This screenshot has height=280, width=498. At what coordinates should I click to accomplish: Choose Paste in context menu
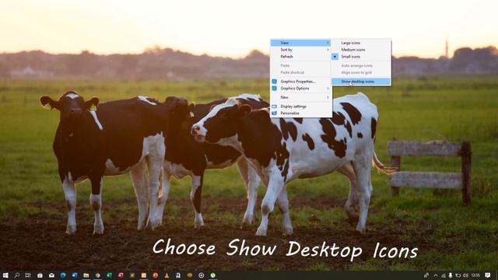(300, 65)
